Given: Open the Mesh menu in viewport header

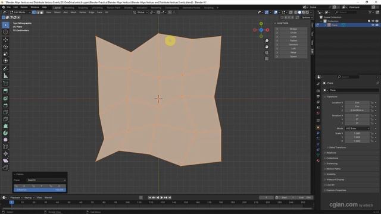Looking at the screenshot, I should pyautogui.click(x=73, y=12).
